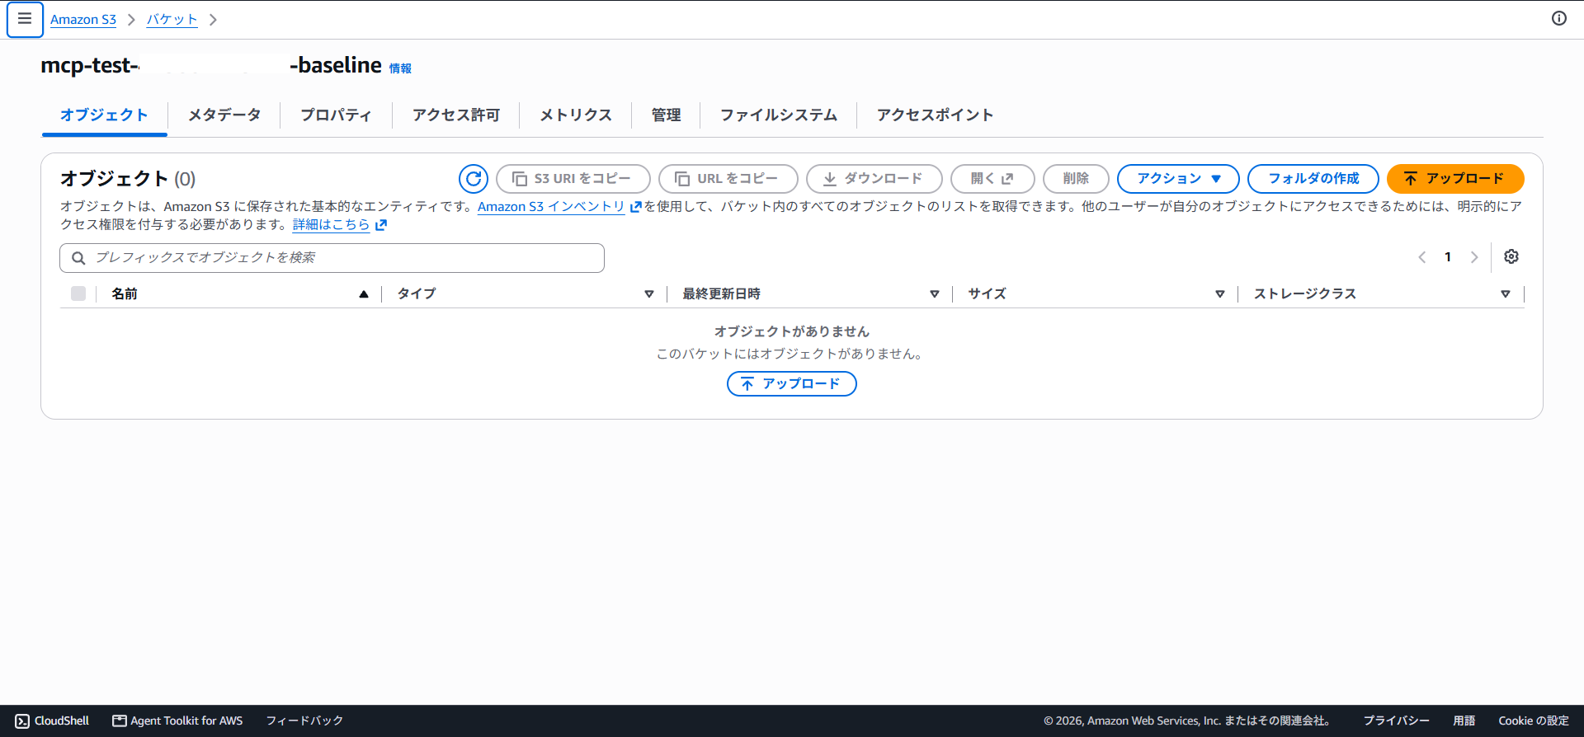The width and height of the screenshot is (1584, 737).
Task: Select the オブジェクト tab
Action: (104, 115)
